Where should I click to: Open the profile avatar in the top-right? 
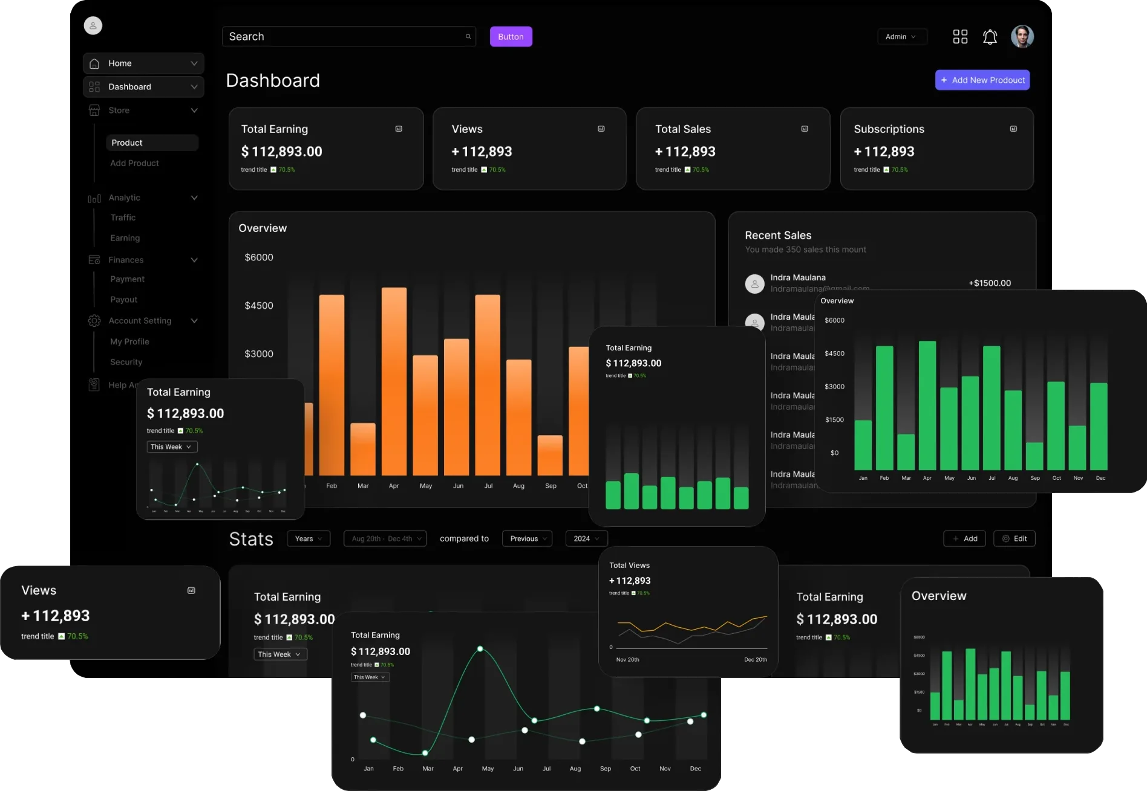click(1022, 36)
